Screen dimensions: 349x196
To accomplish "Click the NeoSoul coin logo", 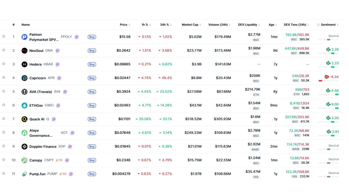I will 24,51.
